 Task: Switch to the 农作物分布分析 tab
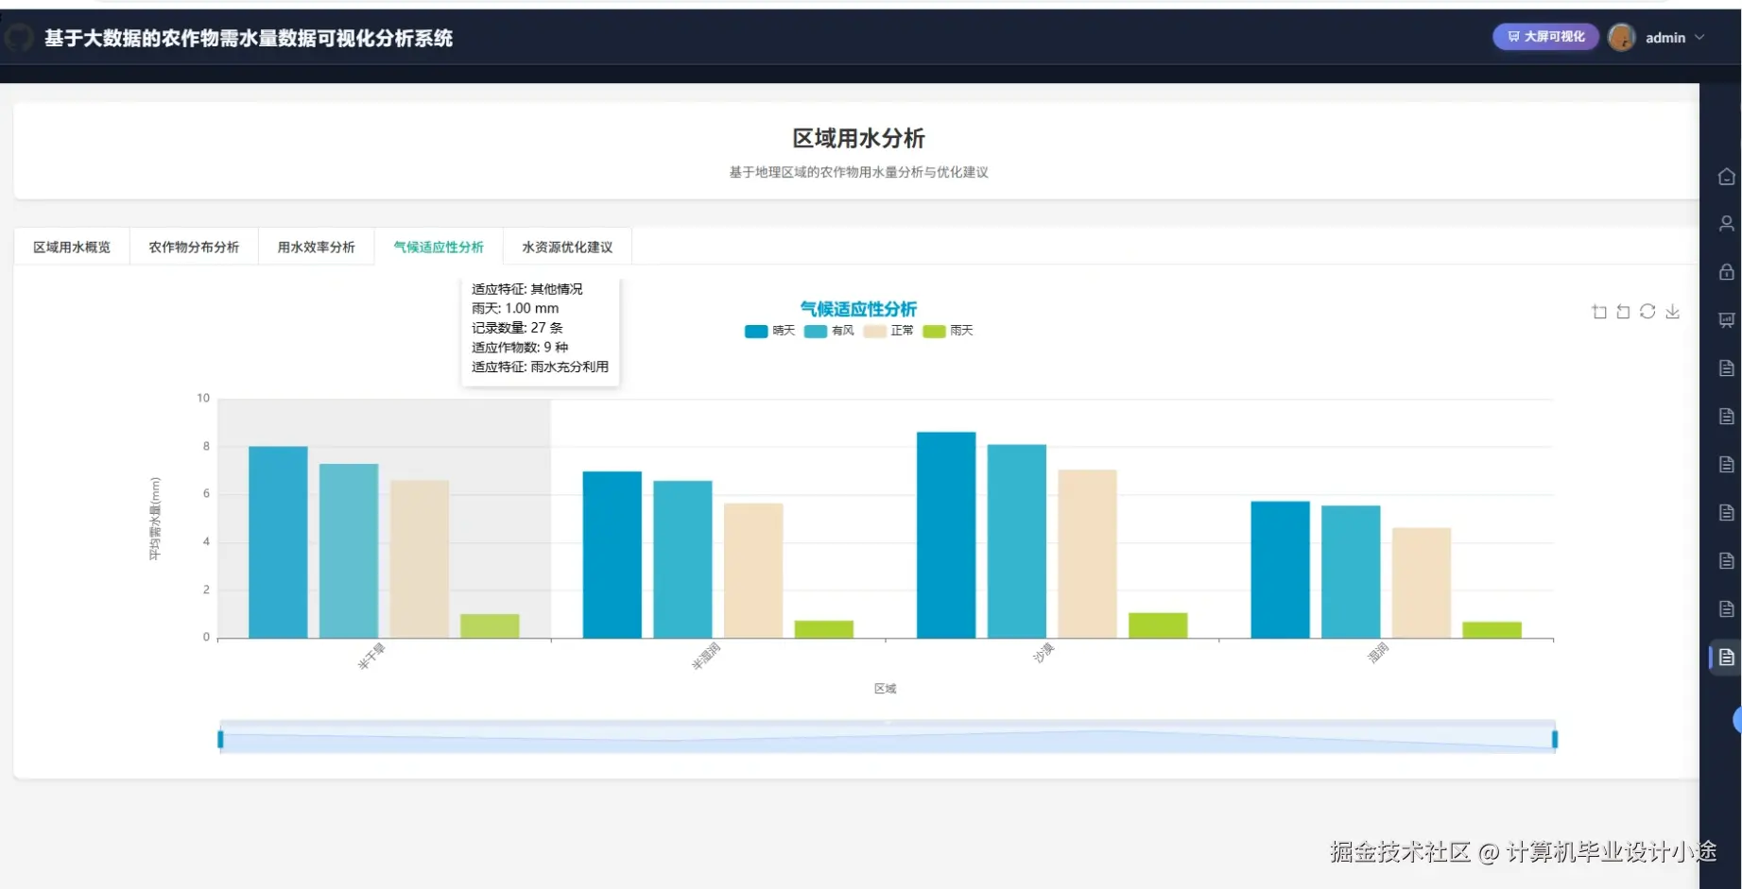point(194,248)
